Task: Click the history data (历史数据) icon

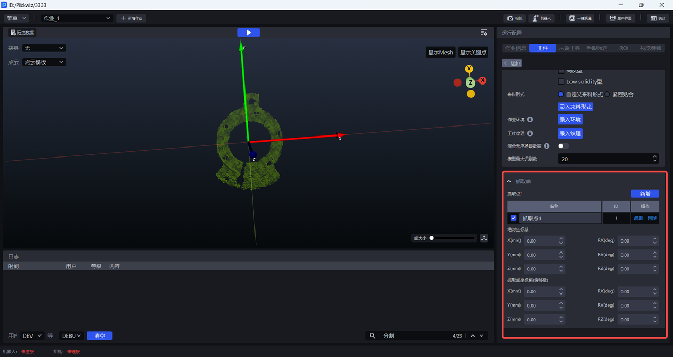Action: (14, 33)
